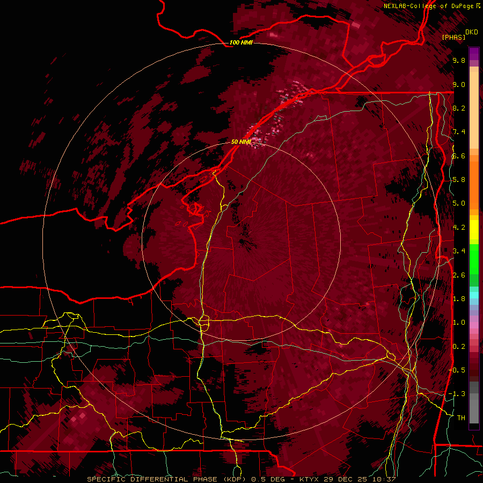The width and height of the screenshot is (483, 483).
Task: Click the DKD label above the color scale
Action: (472, 32)
